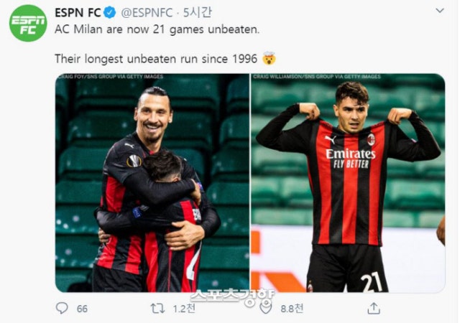Image resolution: width=465 pixels, height=323 pixels.
Task: Open the ESPN FC display name
Action: (x=78, y=13)
